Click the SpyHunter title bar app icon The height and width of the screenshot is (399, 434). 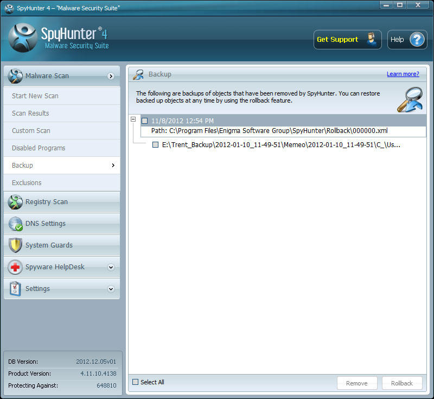pyautogui.click(x=9, y=8)
